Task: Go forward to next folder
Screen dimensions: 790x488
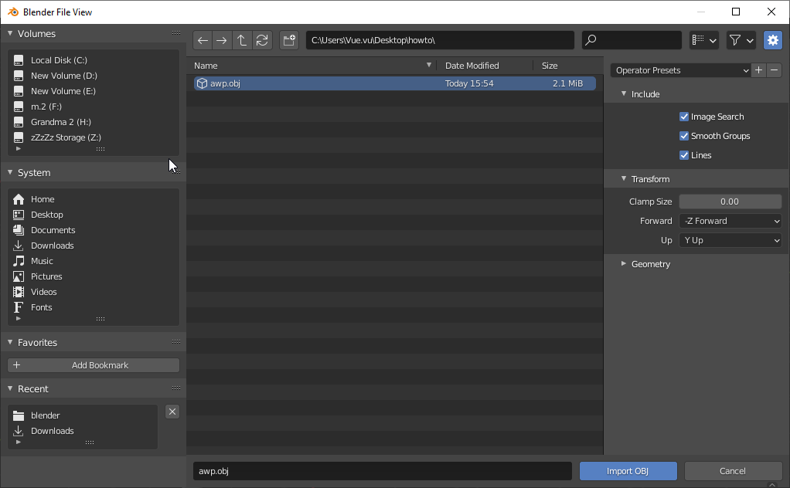Action: click(x=222, y=40)
